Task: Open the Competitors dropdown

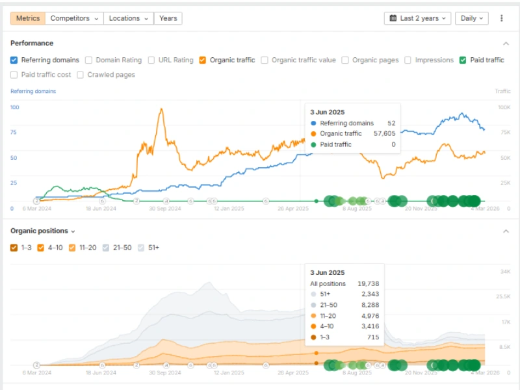Action: pyautogui.click(x=74, y=18)
